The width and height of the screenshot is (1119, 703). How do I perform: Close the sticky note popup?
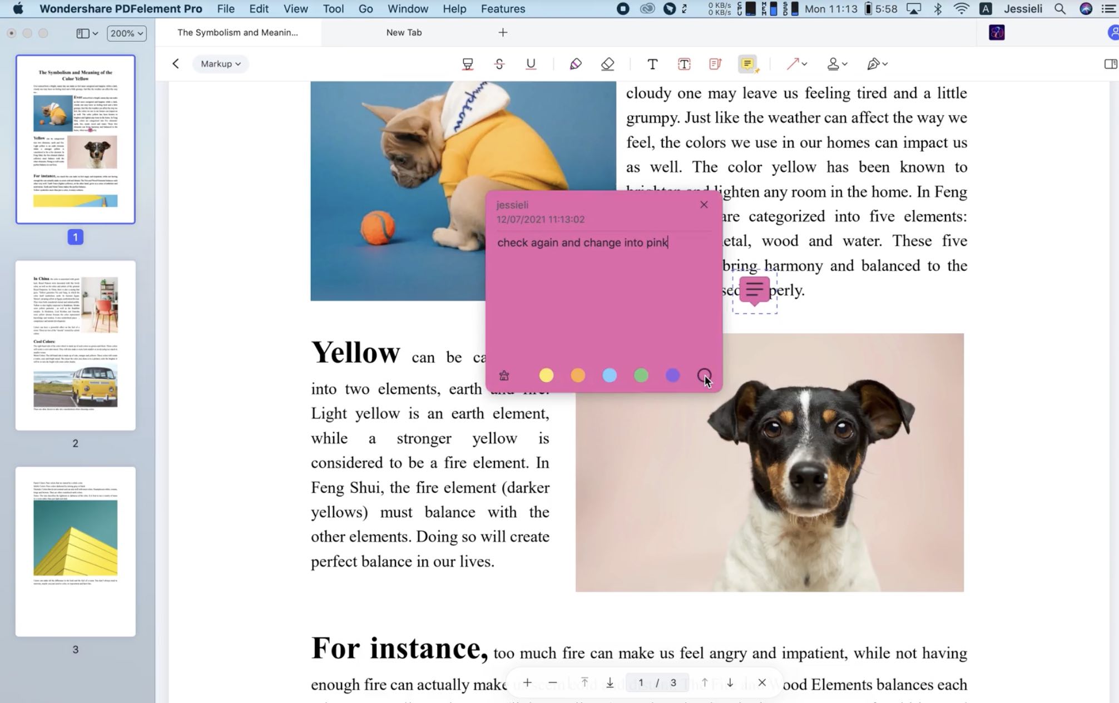tap(704, 205)
